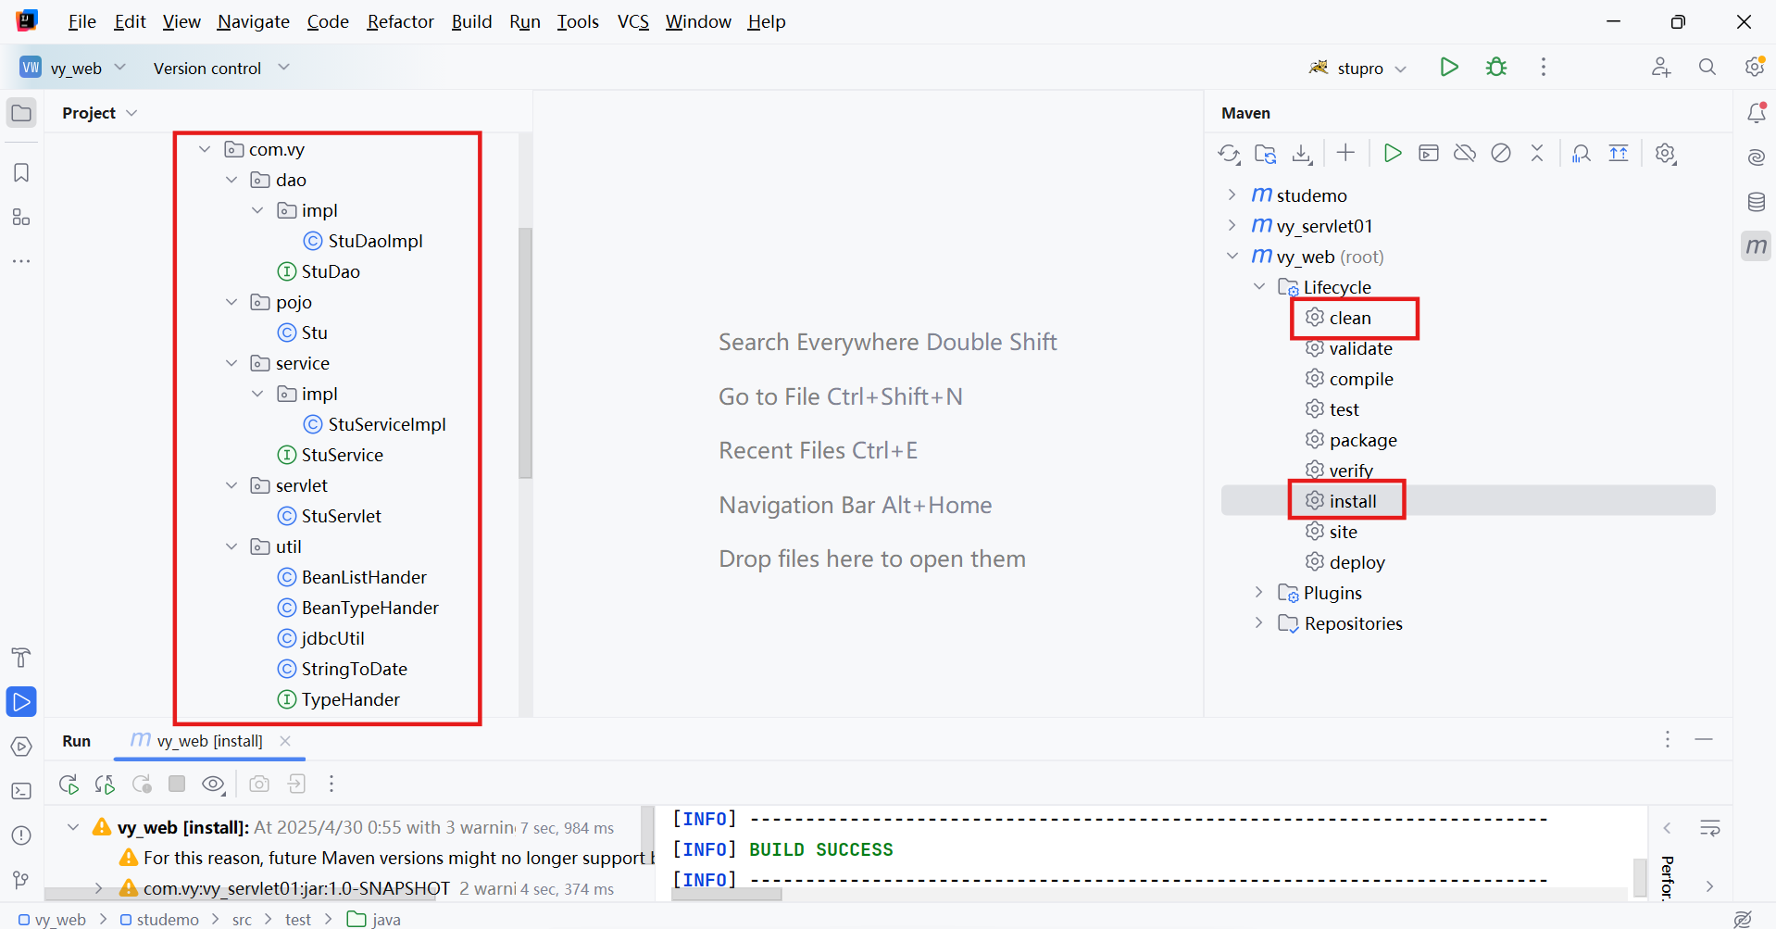The height and width of the screenshot is (929, 1776).
Task: Open the Problems tool window
Action: [21, 835]
